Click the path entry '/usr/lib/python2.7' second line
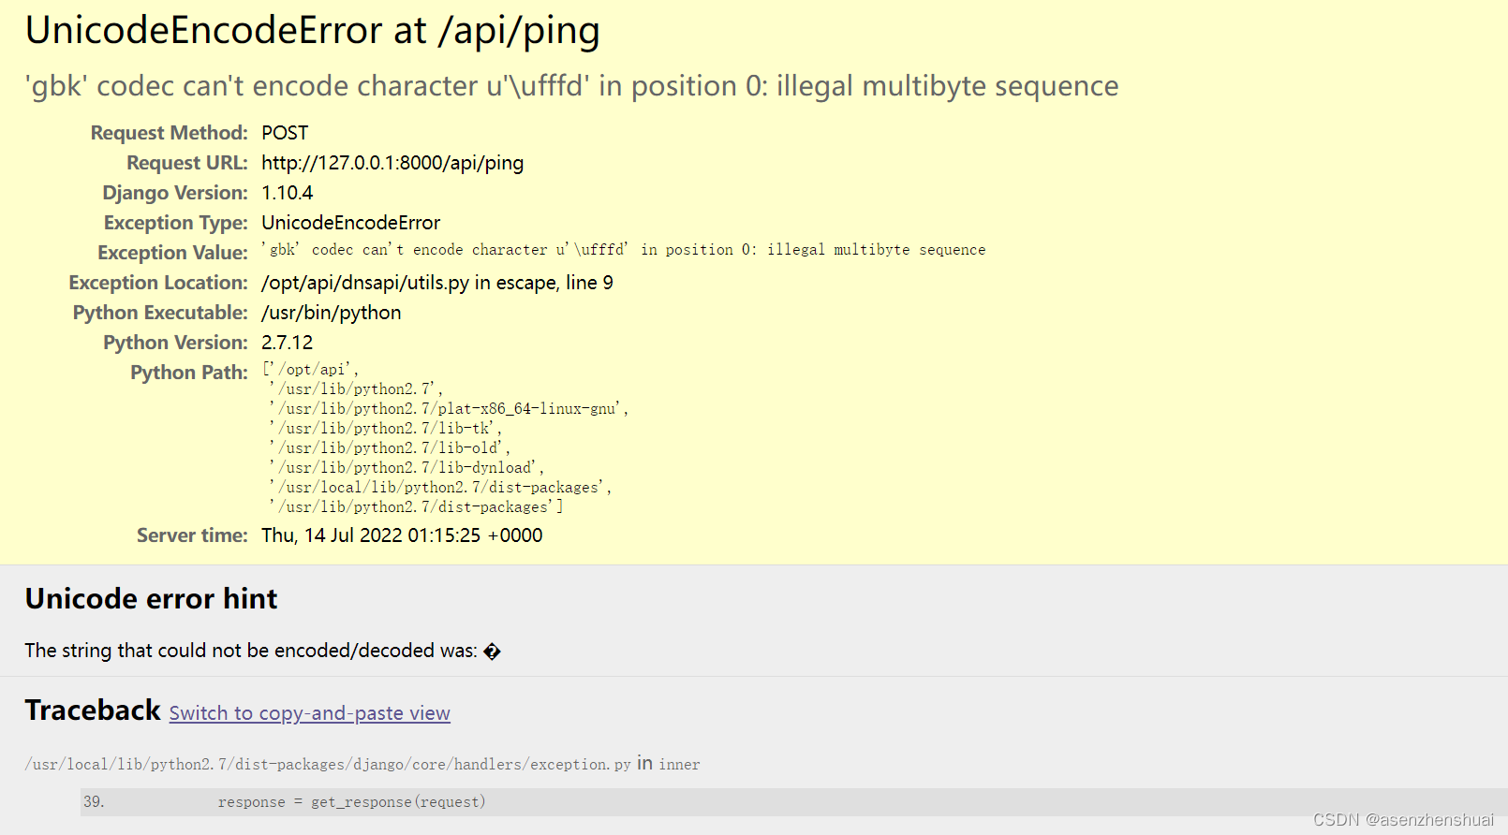The width and height of the screenshot is (1508, 835). pos(356,389)
